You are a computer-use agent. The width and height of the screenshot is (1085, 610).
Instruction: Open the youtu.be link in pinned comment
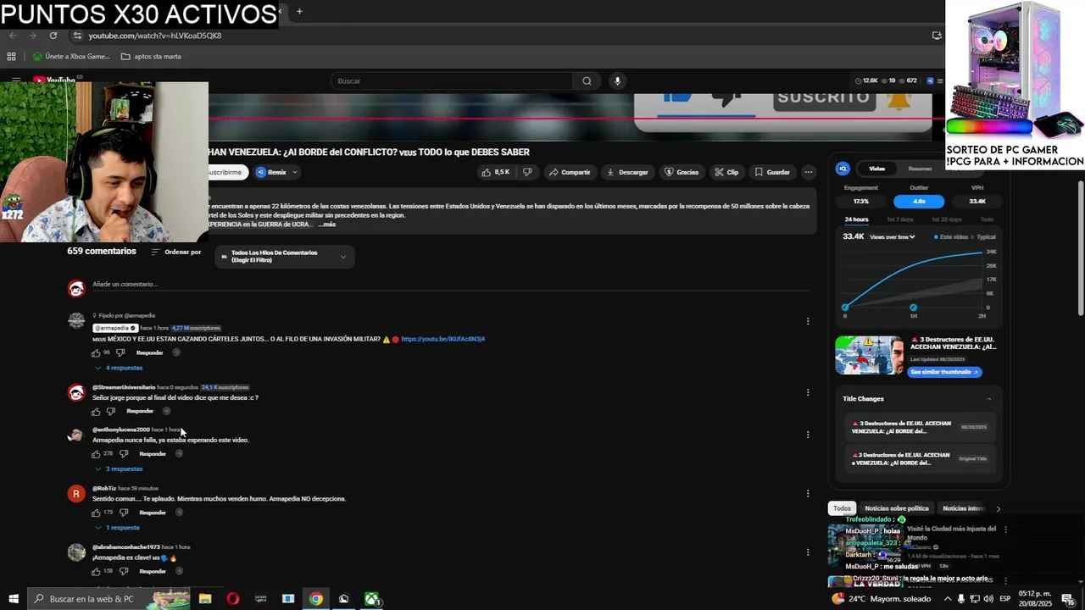(x=442, y=339)
